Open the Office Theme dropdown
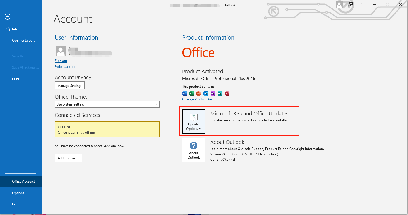 [107, 104]
